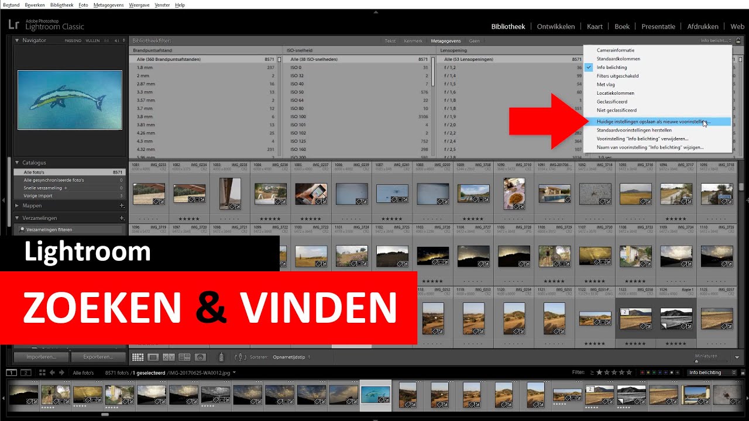Viewport: 749px width, 421px height.
Task: Open Survey view icon in toolbar
Action: [x=184, y=357]
